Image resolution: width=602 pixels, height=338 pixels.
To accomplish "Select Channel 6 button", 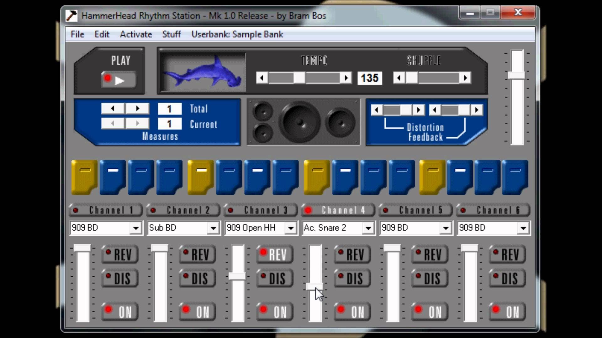I will (x=493, y=210).
